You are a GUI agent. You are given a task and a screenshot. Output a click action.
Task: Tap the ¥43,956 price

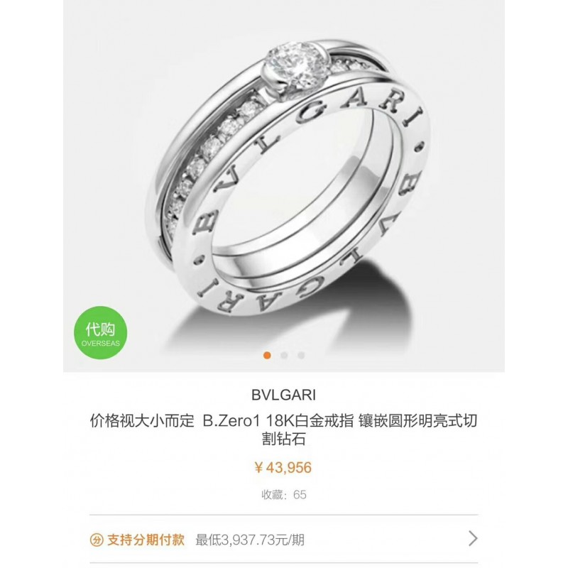[283, 468]
